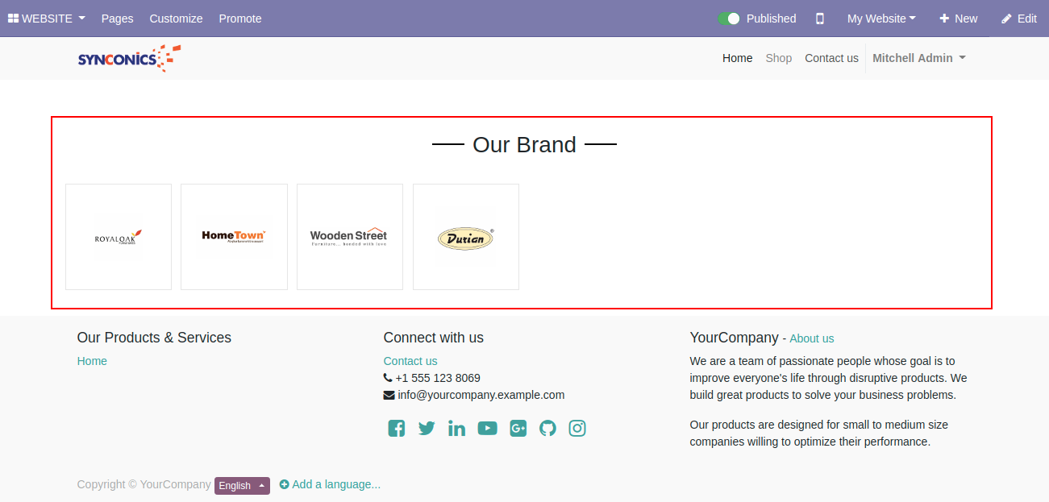Expand the WEBSITE apps dropdown
Viewport: 1049px width, 502px height.
pyautogui.click(x=47, y=19)
